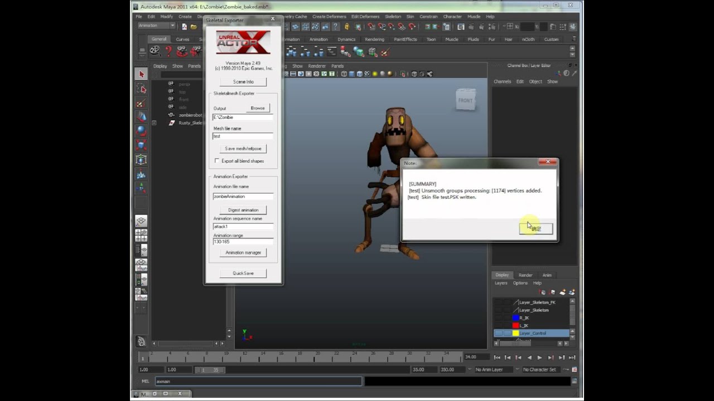Click the film reel shelf icon

155,51
